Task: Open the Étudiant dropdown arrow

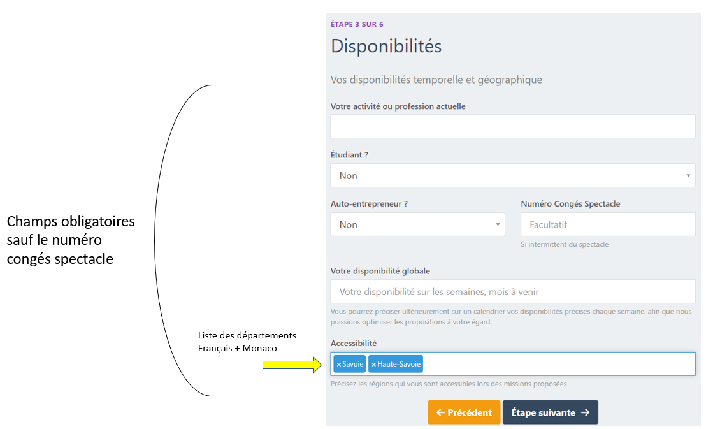Action: (x=688, y=175)
